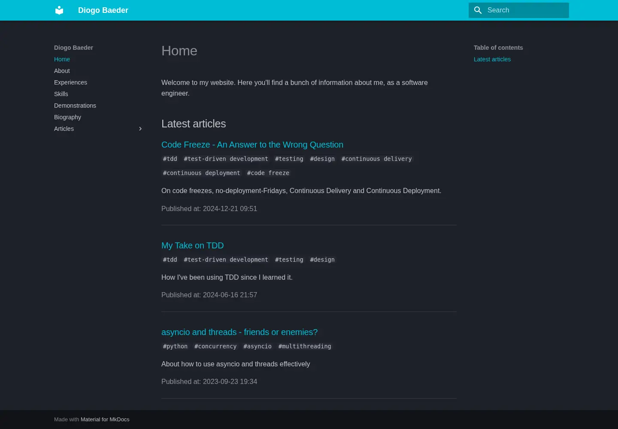Image resolution: width=618 pixels, height=429 pixels.
Task: Click the Table of contents label
Action: [498, 48]
